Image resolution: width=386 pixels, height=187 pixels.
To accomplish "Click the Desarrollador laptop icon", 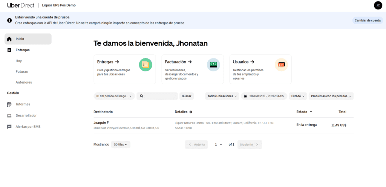I will point(9,116).
